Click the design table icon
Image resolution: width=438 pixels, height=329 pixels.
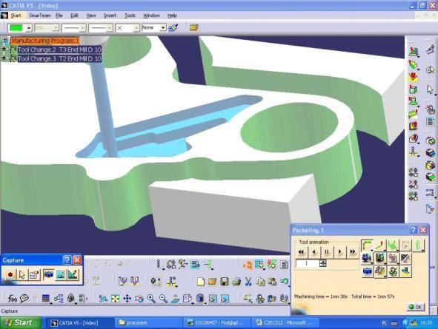click(45, 299)
